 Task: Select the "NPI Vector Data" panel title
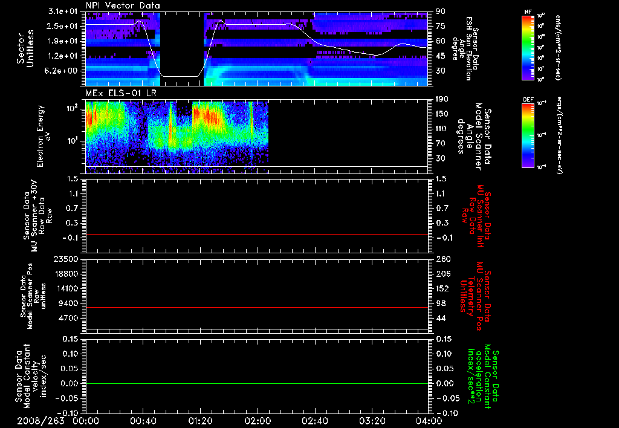123,5
